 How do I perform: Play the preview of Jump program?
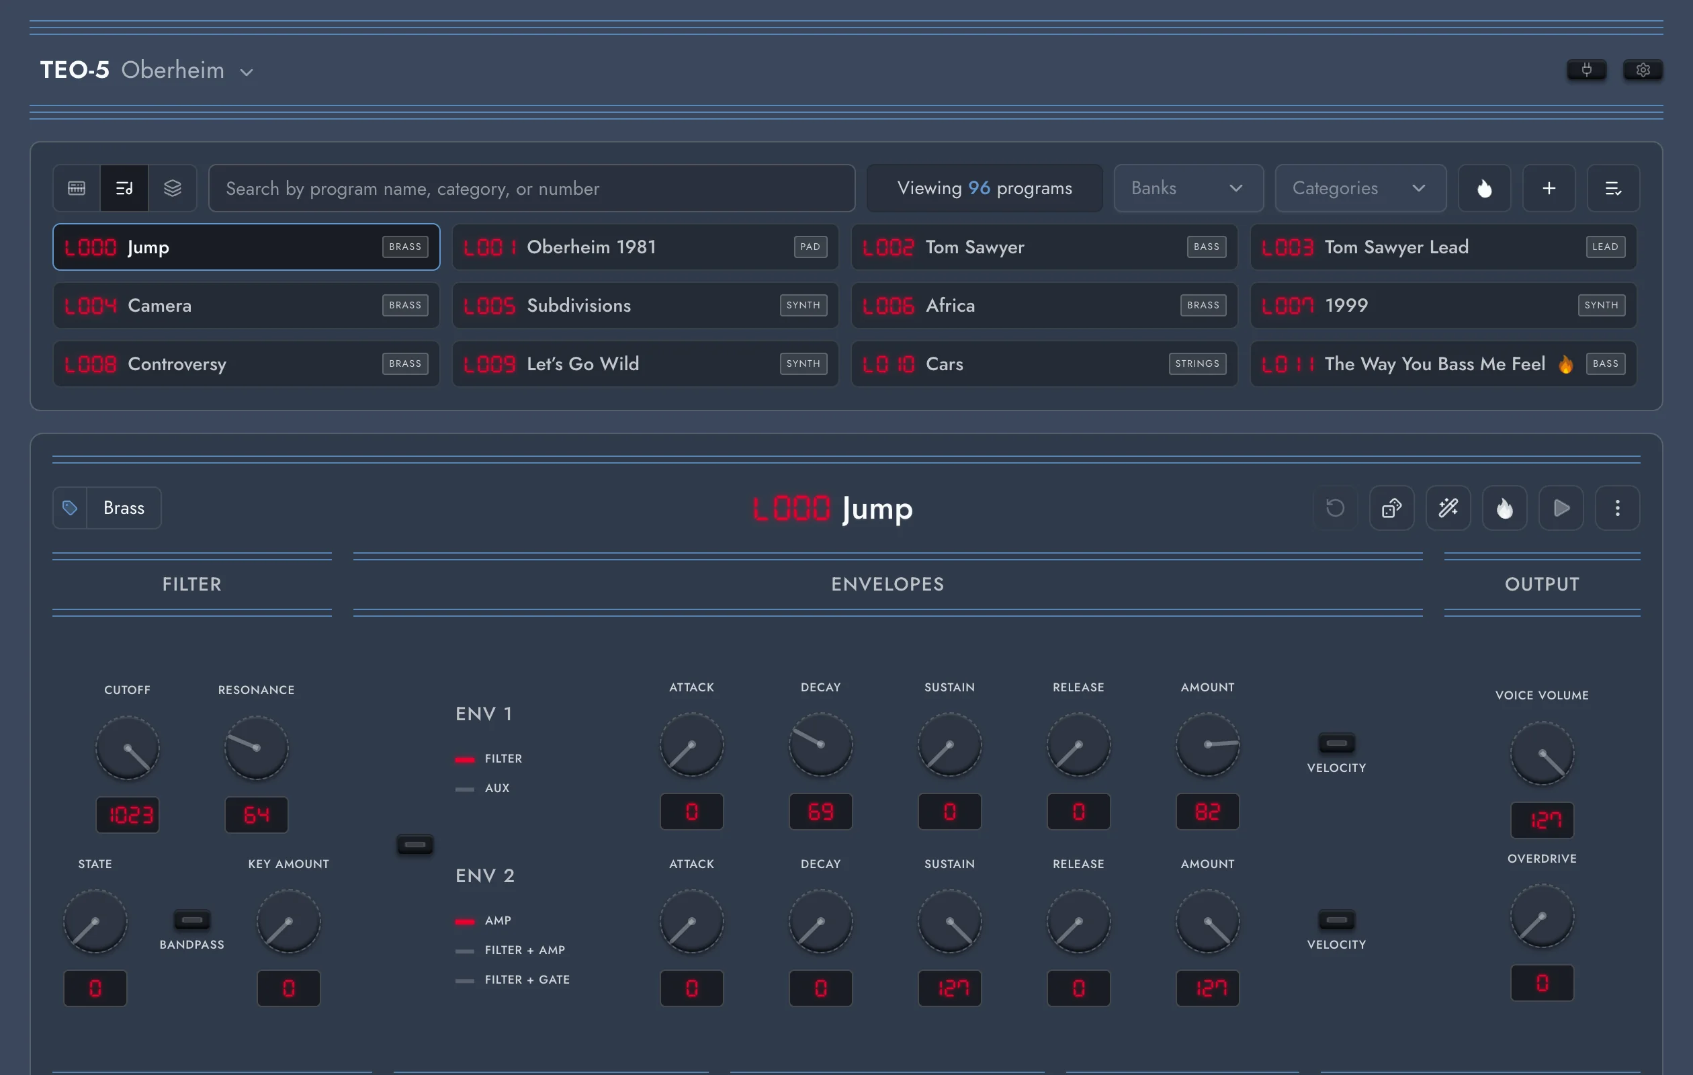pyautogui.click(x=1561, y=508)
